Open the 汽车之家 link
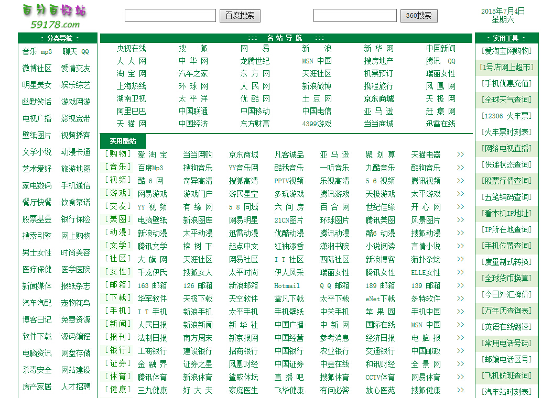The height and width of the screenshot is (398, 542). [x=193, y=74]
